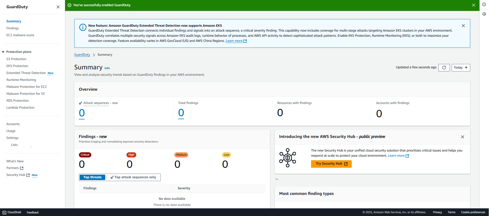Click the Accounts with findings label
Screen dimensions: 489x216
(x=393, y=103)
